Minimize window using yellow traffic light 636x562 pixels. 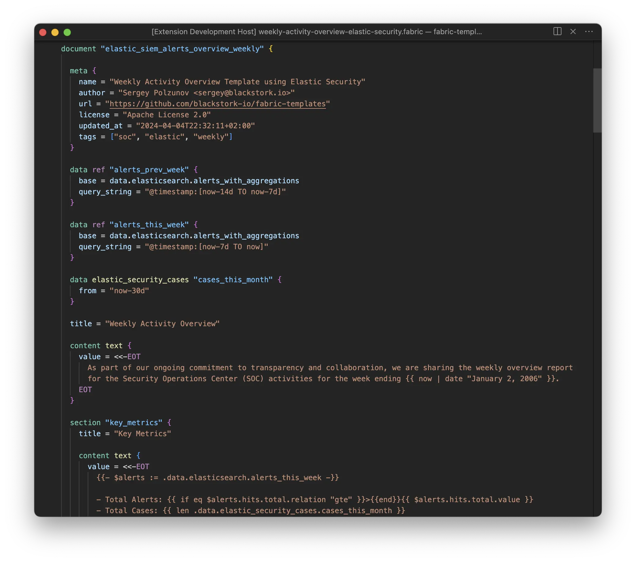(x=55, y=32)
